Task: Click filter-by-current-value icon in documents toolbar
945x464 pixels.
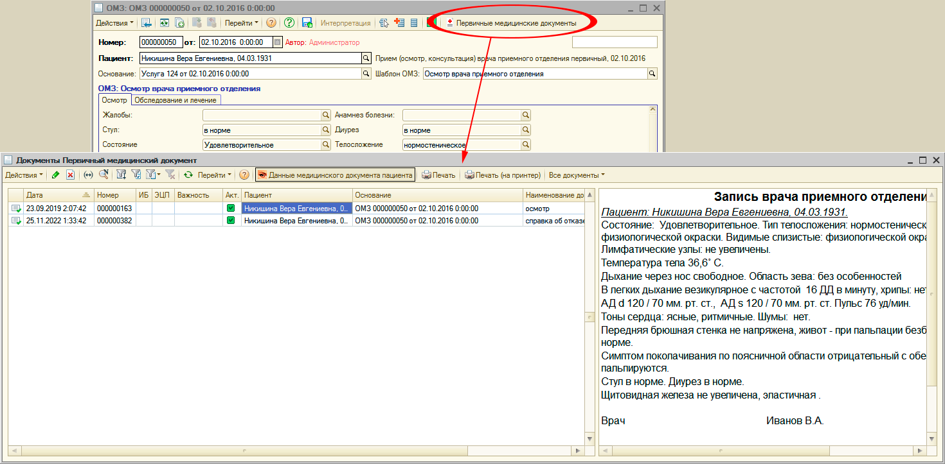Action: 136,175
